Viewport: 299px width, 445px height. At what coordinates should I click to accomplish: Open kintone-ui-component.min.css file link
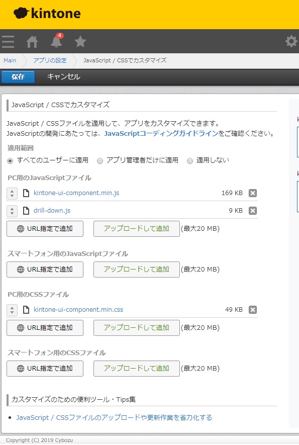tap(78, 310)
